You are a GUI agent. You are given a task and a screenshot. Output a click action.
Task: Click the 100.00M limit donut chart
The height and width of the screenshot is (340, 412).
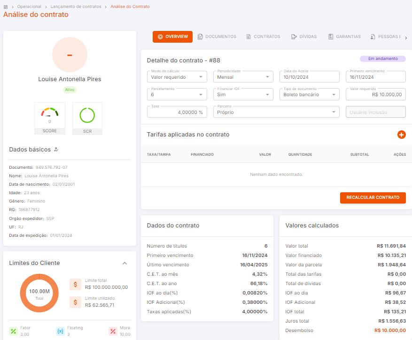click(39, 293)
